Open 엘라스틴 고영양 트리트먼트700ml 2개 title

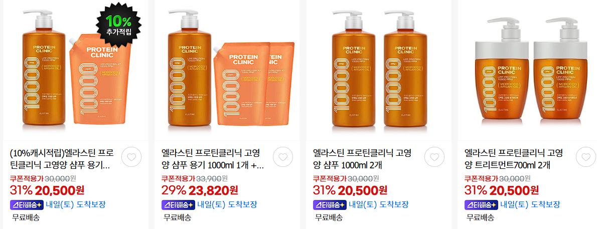click(x=514, y=159)
